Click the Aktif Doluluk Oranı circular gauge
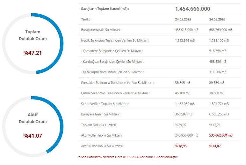Image resolution: width=246 pixels, height=165 pixels. click(x=33, y=127)
